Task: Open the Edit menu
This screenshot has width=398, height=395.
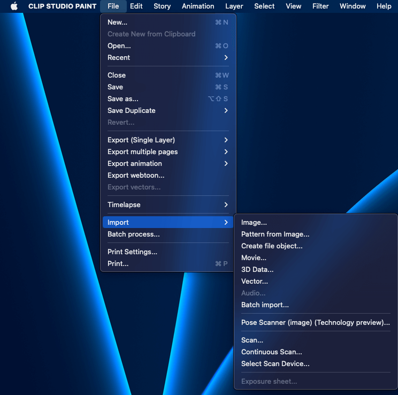Action: (x=136, y=6)
